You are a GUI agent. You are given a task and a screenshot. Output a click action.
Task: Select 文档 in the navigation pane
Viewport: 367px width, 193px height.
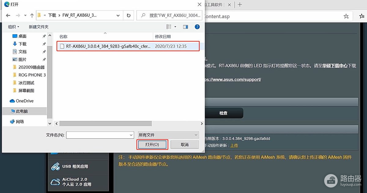[22, 52]
